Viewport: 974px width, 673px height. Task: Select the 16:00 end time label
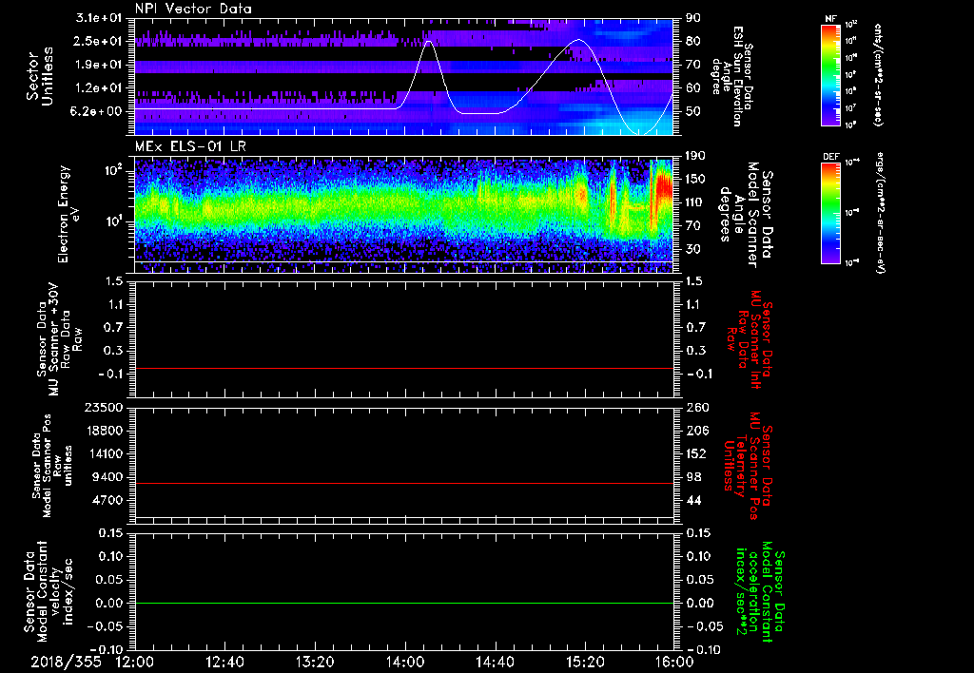tap(674, 662)
